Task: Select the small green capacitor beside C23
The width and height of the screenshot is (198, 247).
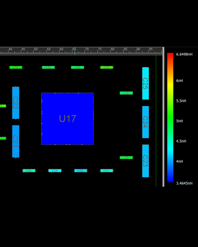Action: click(126, 158)
